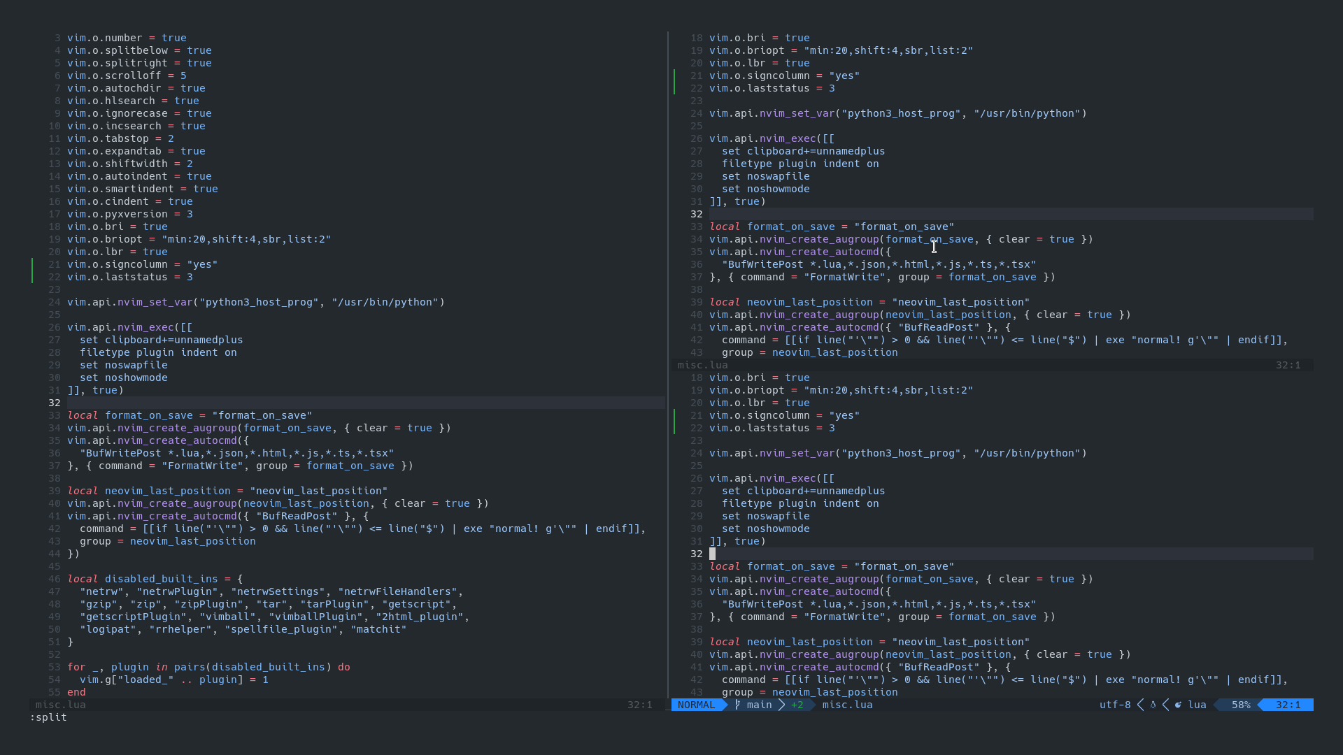Click the green change marker at line 21, left window
The height and width of the screenshot is (755, 1343).
click(x=32, y=265)
